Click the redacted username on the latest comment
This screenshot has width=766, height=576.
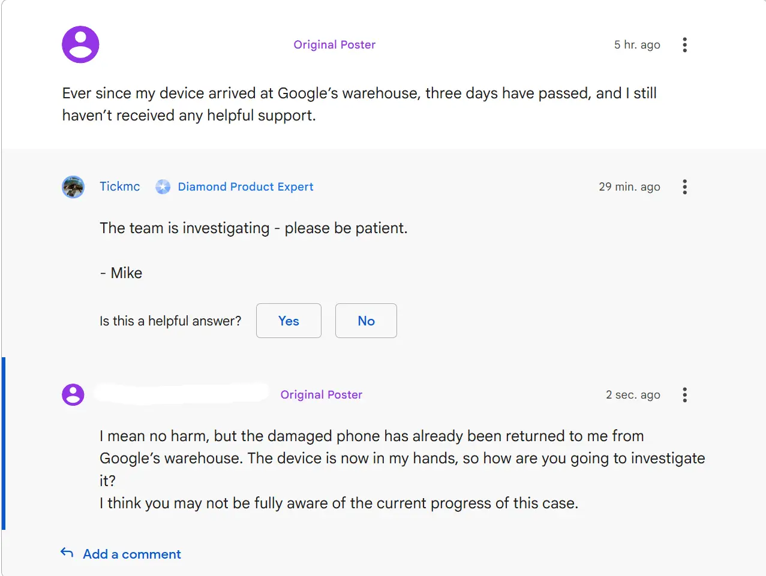point(181,393)
